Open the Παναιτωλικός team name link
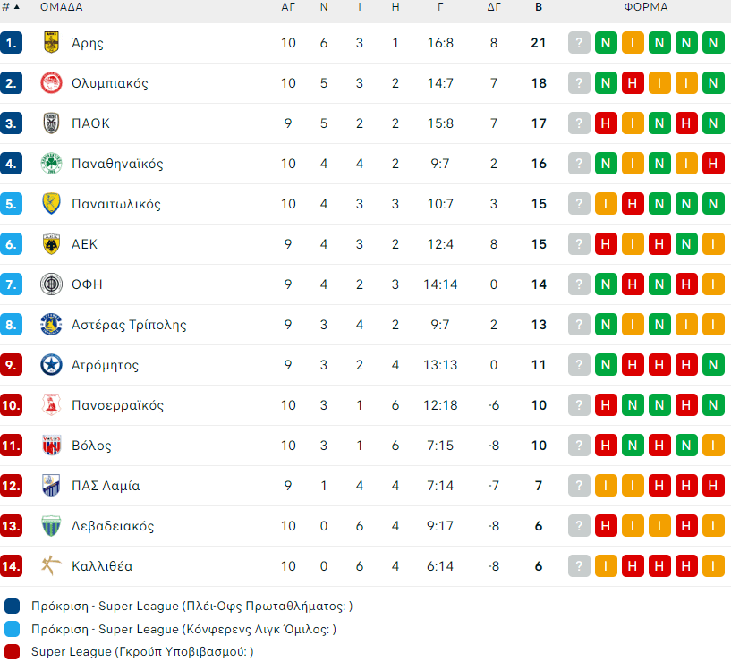This screenshot has height=662, width=731. pos(116,204)
